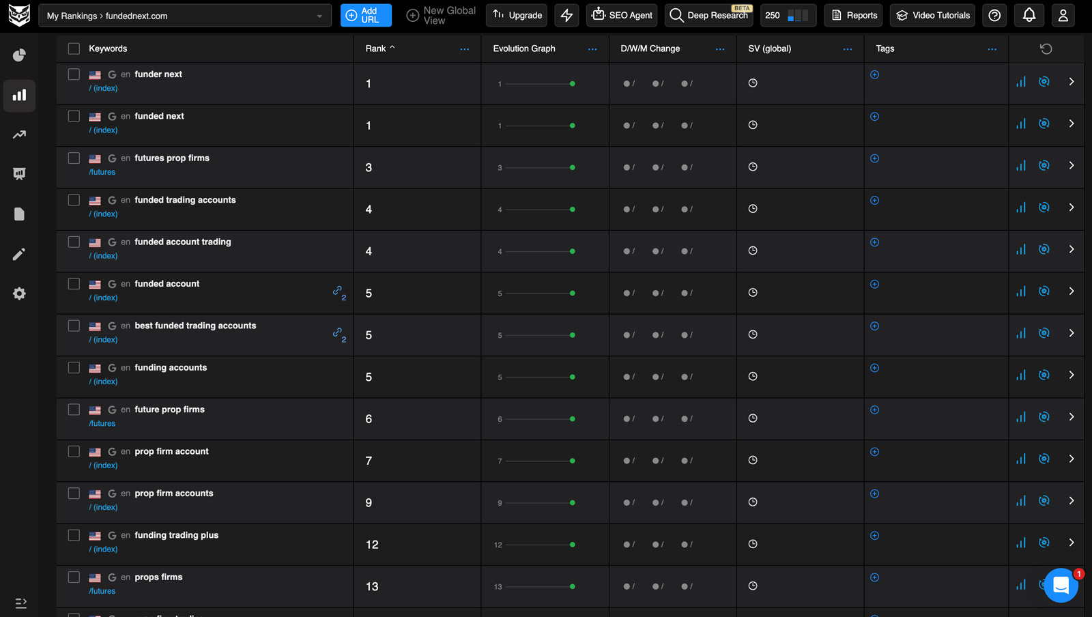This screenshot has width=1092, height=617.
Task: Add tag to 'funder next' keyword
Action: point(874,74)
